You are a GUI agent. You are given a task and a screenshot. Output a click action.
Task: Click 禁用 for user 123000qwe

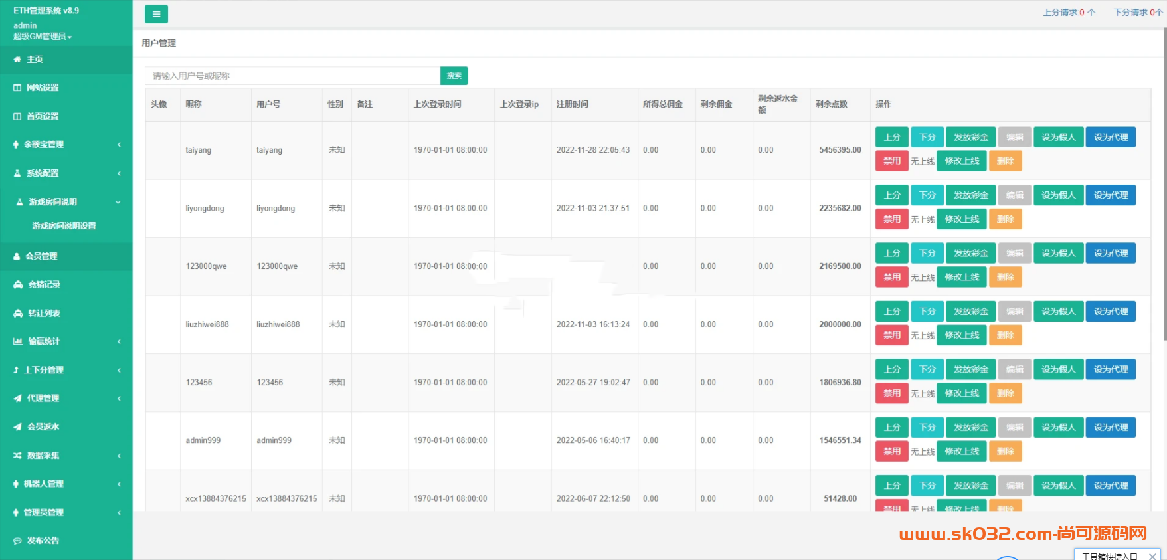point(892,277)
